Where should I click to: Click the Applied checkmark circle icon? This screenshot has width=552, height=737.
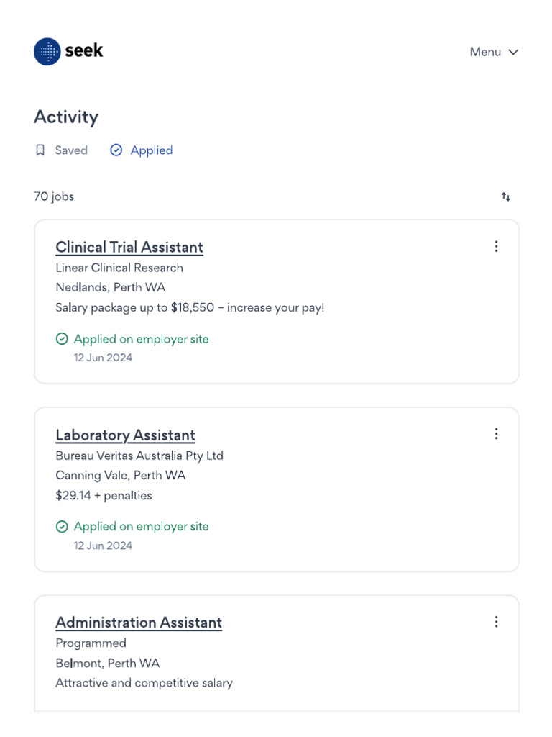click(x=116, y=150)
